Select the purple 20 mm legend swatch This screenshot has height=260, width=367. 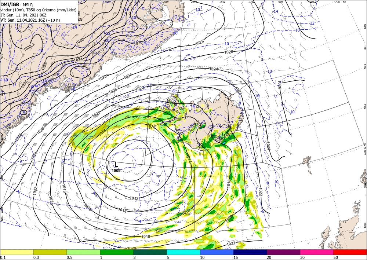coord(283,252)
